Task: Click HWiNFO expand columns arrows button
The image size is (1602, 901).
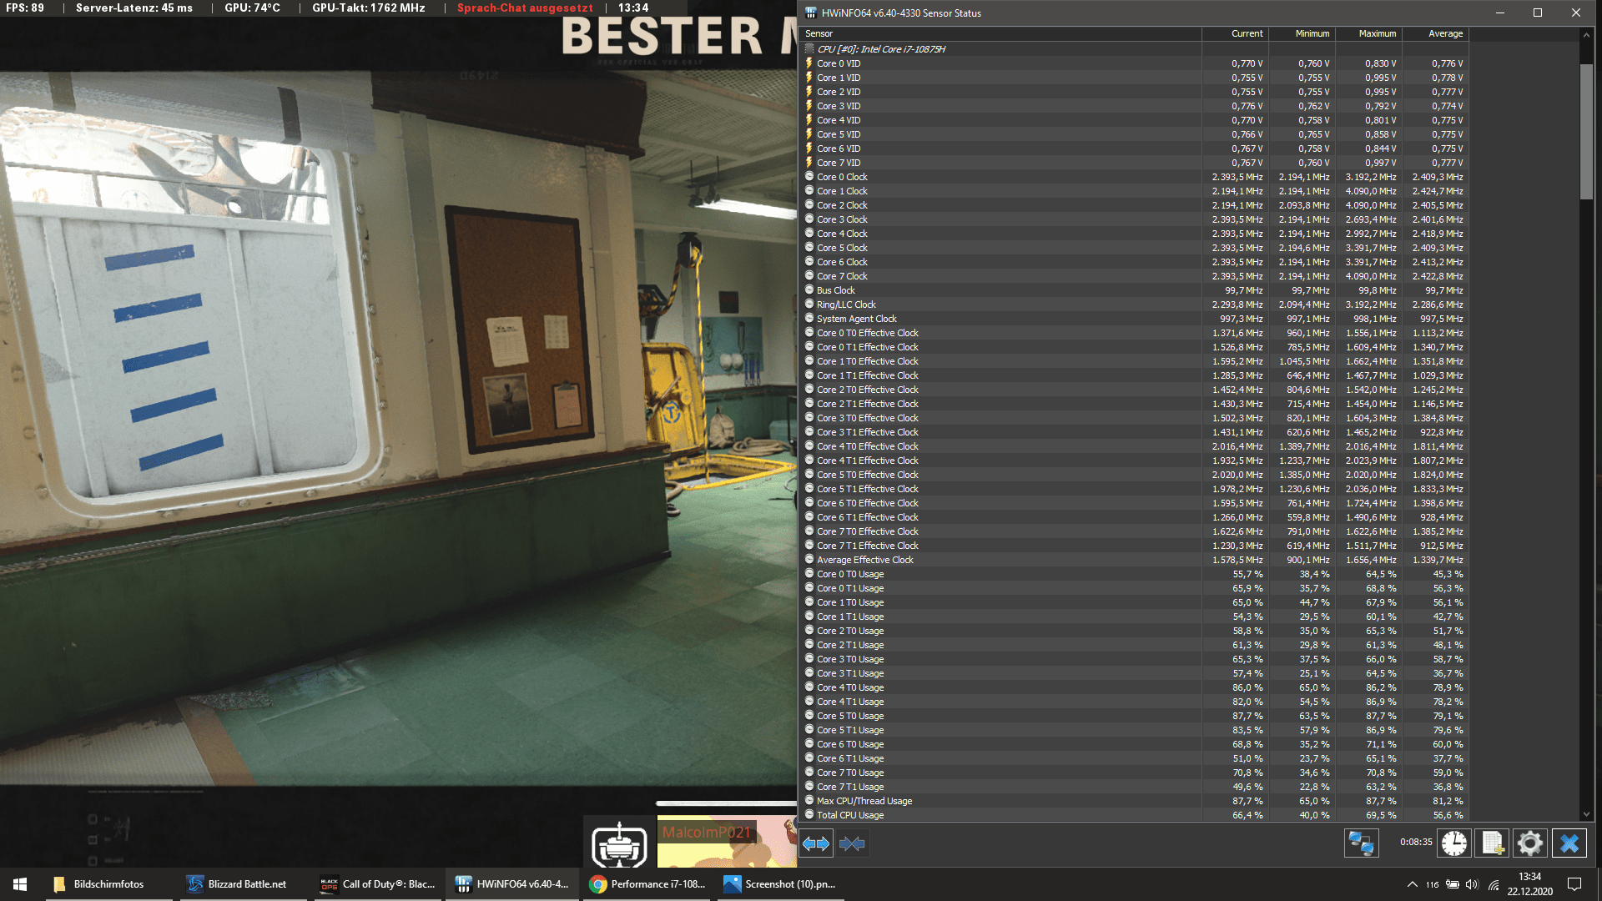Action: coord(816,843)
